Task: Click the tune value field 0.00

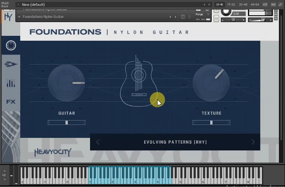Action: click(x=239, y=14)
